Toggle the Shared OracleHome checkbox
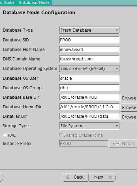Image resolution: width=137 pixels, height=185 pixels. coord(61,135)
